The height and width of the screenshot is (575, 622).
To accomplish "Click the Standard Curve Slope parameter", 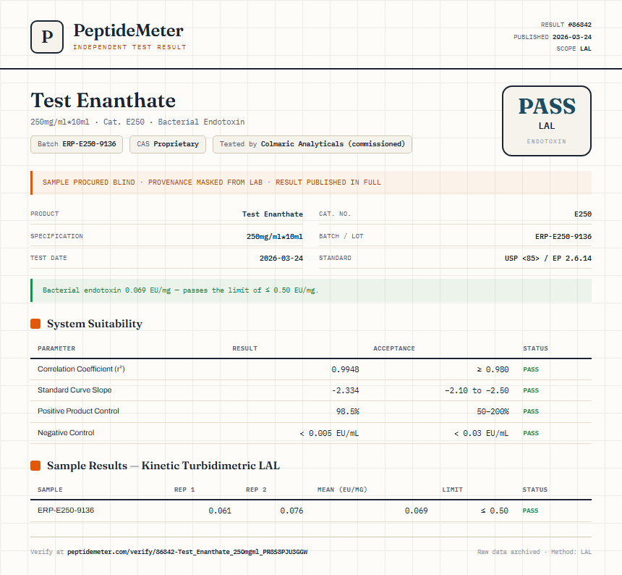I will point(74,390).
